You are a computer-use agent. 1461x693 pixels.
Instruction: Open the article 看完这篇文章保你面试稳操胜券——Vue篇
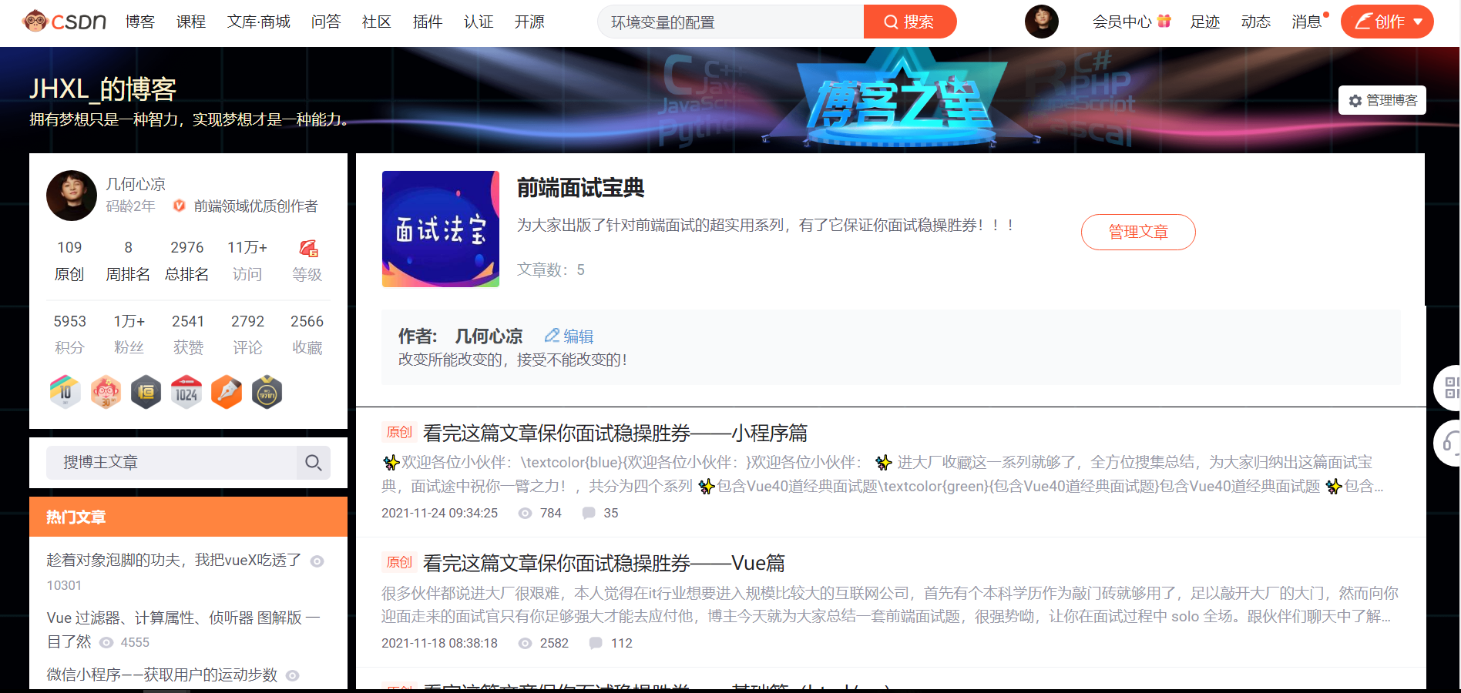604,564
